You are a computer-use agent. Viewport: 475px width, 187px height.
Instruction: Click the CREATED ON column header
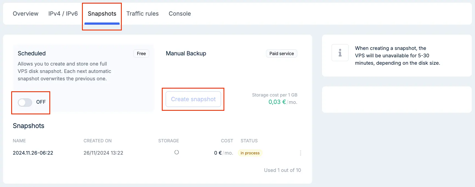click(98, 141)
